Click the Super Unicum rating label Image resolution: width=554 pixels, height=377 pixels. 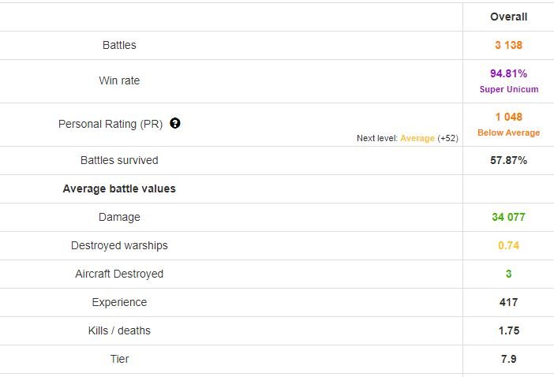[x=508, y=89]
